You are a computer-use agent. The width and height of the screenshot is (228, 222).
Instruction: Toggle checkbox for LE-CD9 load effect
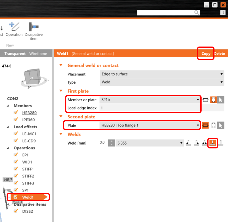16,141
